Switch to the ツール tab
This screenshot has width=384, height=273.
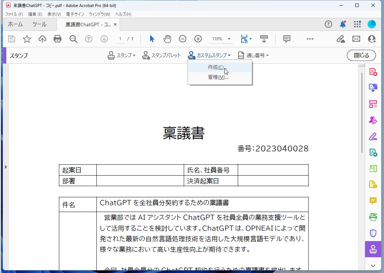click(39, 24)
